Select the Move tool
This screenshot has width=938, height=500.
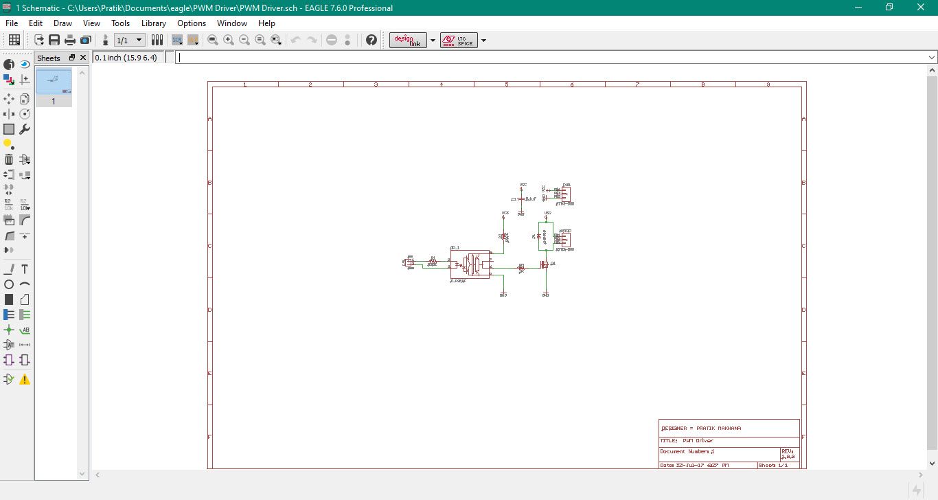coord(9,99)
